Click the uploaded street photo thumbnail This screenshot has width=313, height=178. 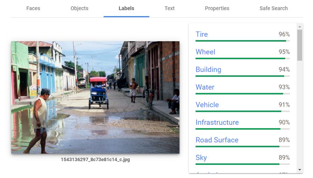coord(95,97)
